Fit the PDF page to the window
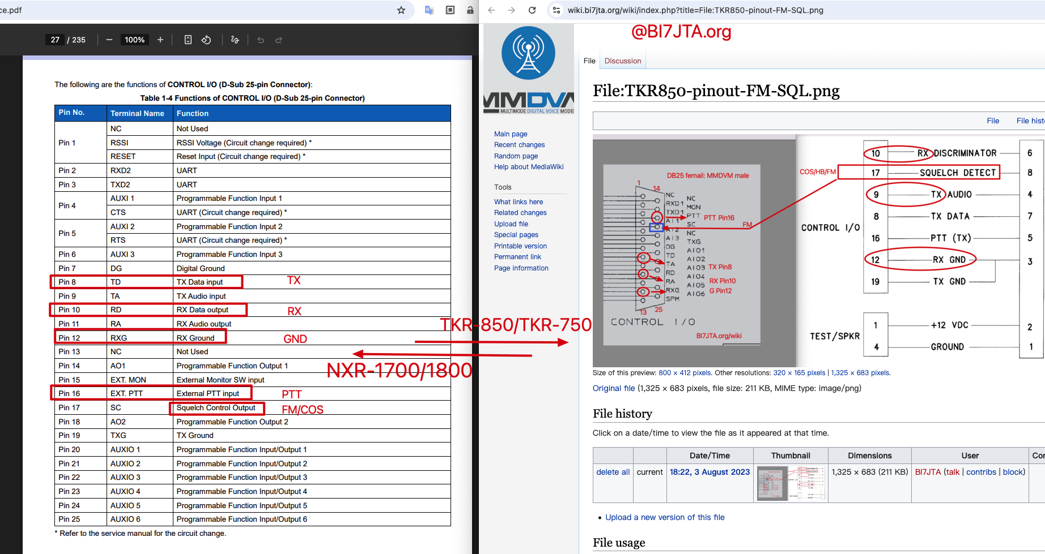Viewport: 1045px width, 554px height. click(x=188, y=40)
